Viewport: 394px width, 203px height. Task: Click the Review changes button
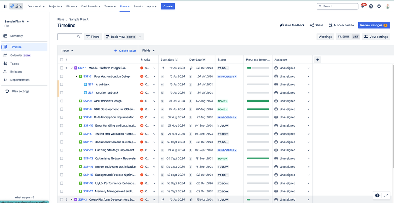(x=374, y=25)
